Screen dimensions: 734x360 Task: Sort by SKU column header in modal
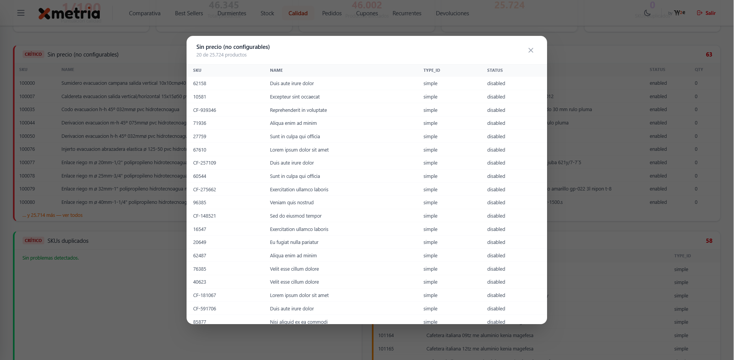coord(197,70)
